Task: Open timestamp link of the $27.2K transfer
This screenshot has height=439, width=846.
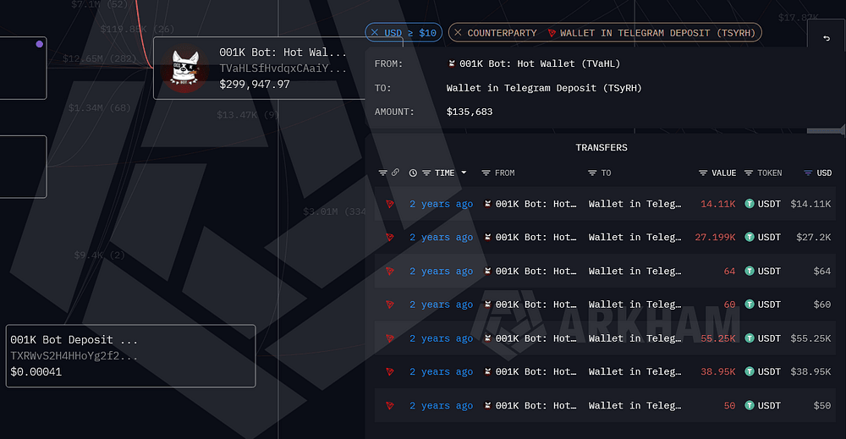Action: (x=441, y=238)
